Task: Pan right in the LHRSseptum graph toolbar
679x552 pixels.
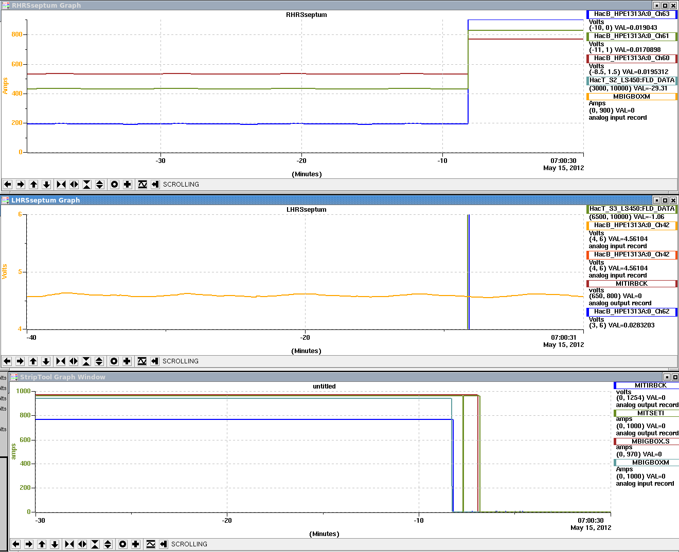Action: (x=20, y=361)
